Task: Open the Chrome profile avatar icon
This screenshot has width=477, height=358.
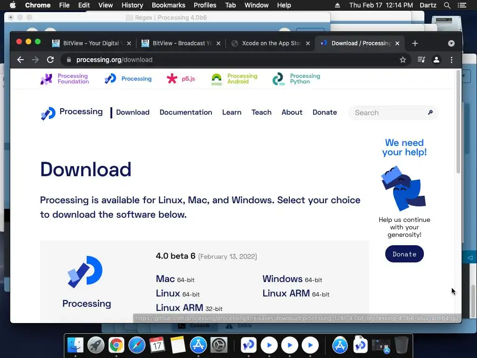Action: pyautogui.click(x=436, y=60)
